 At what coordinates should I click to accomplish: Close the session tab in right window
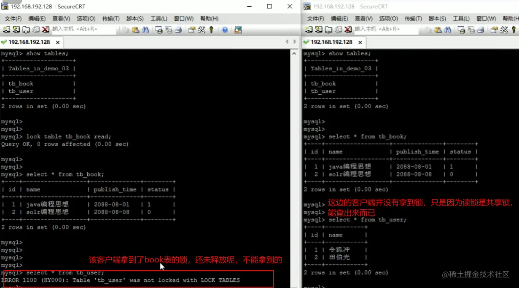pos(360,43)
